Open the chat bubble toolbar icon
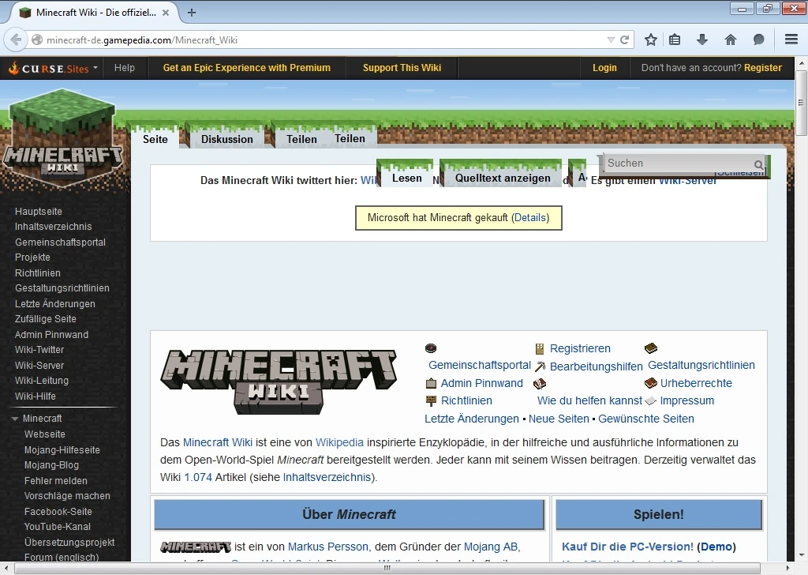Viewport: 808px width, 575px height. tap(758, 39)
